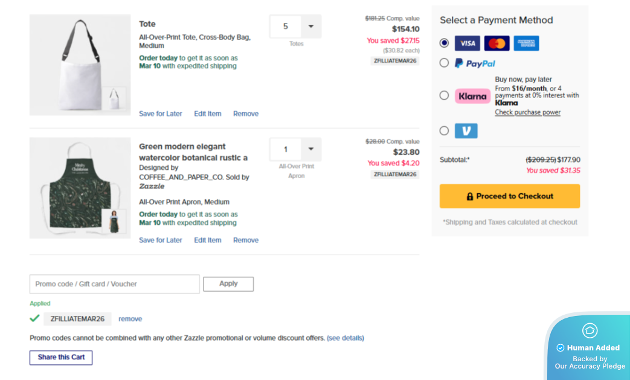The width and height of the screenshot is (630, 380).
Task: Select the credit card payment radio button
Action: click(445, 43)
